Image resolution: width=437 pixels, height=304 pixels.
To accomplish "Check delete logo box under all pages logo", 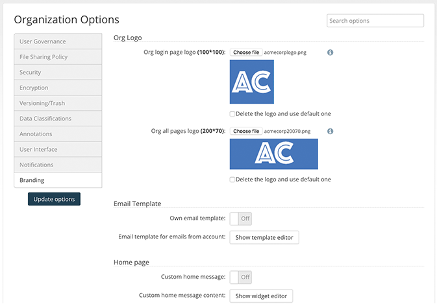I will 232,180.
